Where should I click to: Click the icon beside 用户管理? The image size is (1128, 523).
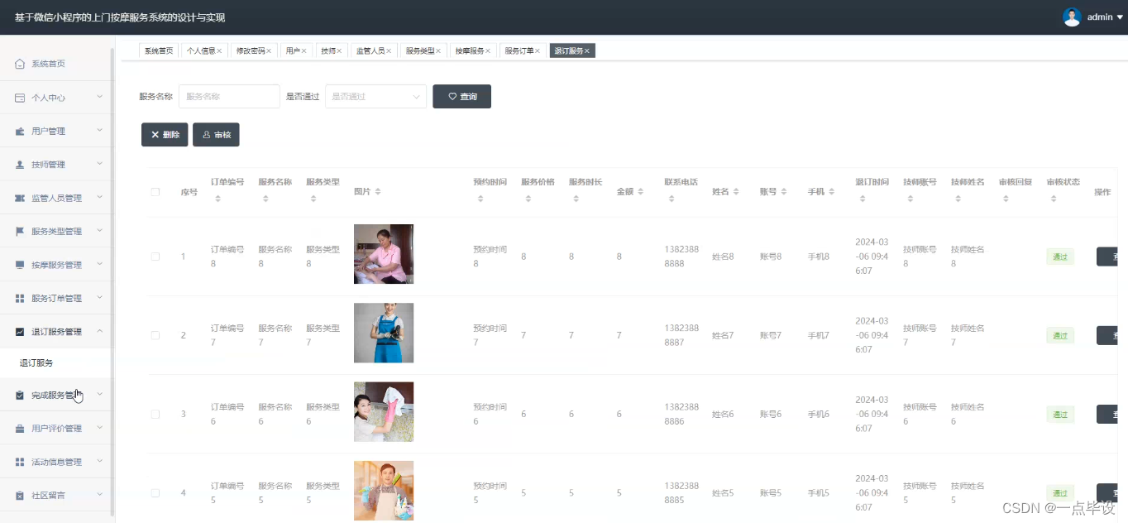20,131
